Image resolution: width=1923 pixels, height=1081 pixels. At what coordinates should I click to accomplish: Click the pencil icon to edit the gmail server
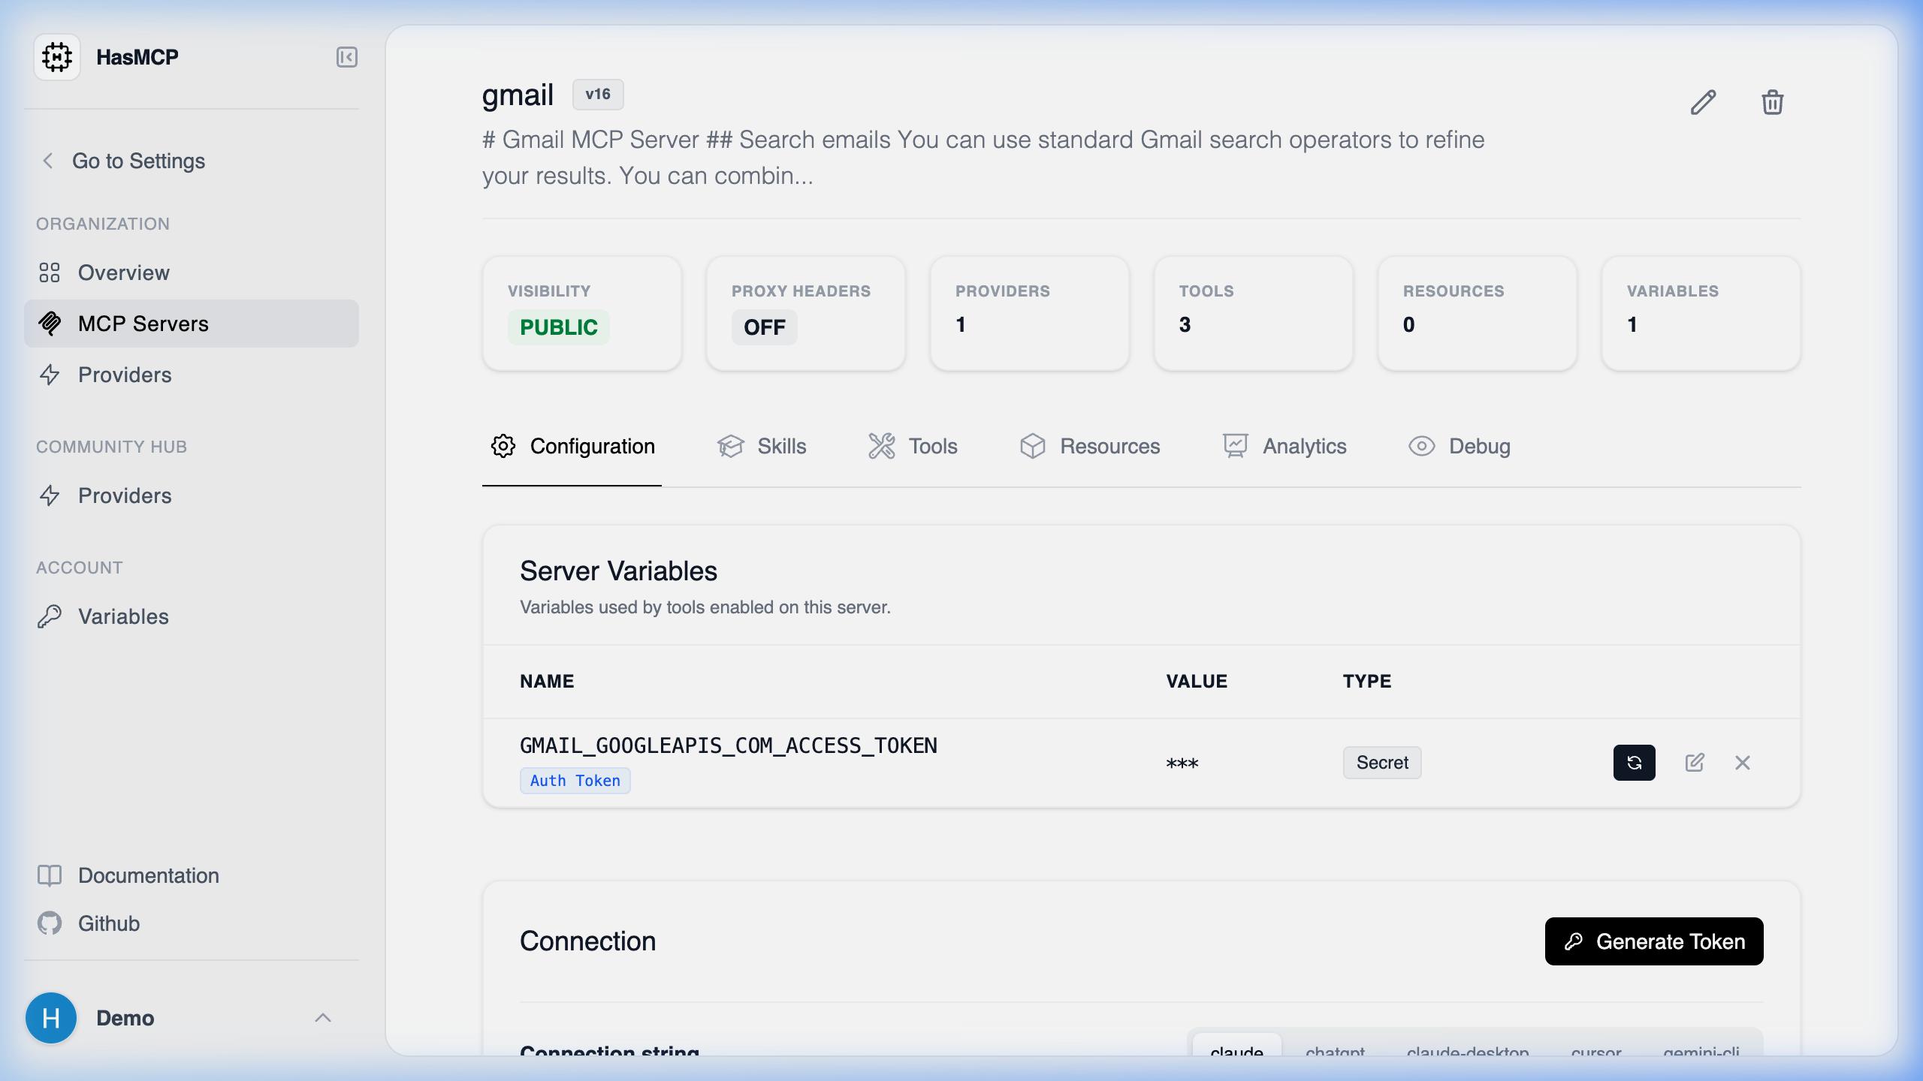(1703, 102)
